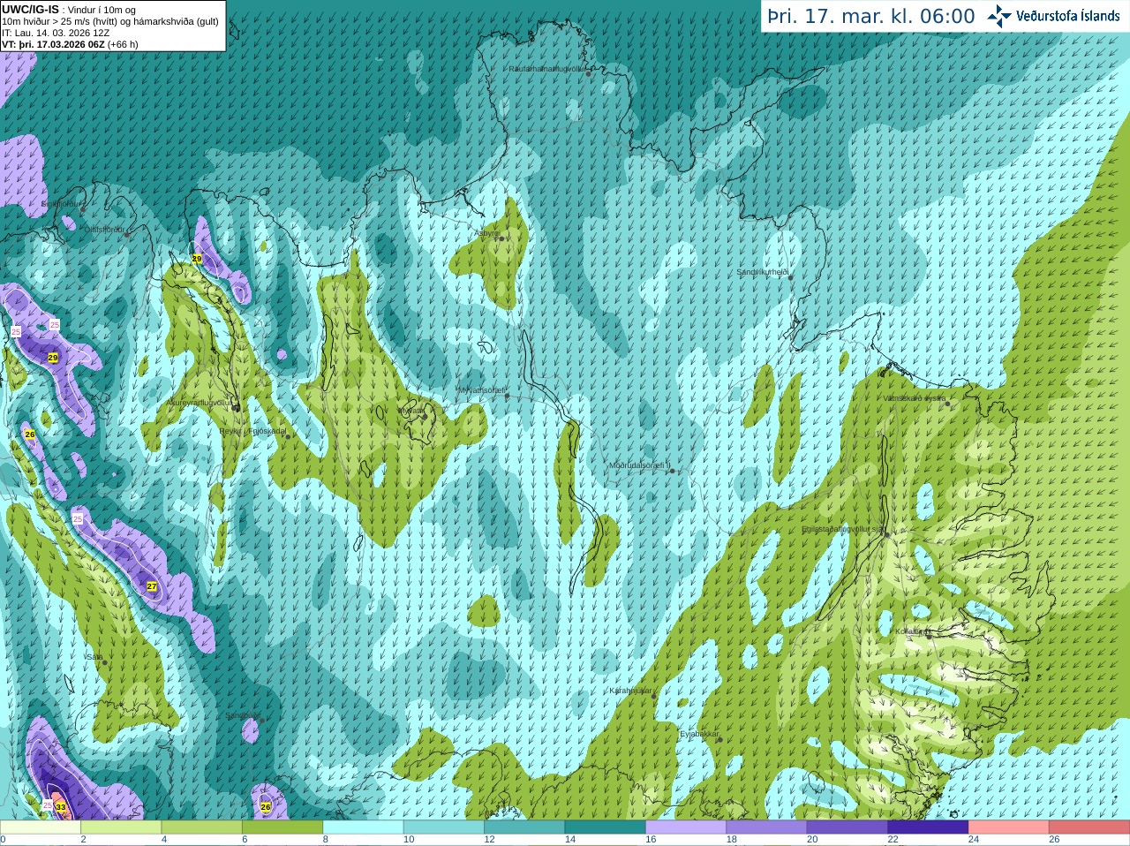Click the Möðrudalsöræfi station label

click(640, 465)
